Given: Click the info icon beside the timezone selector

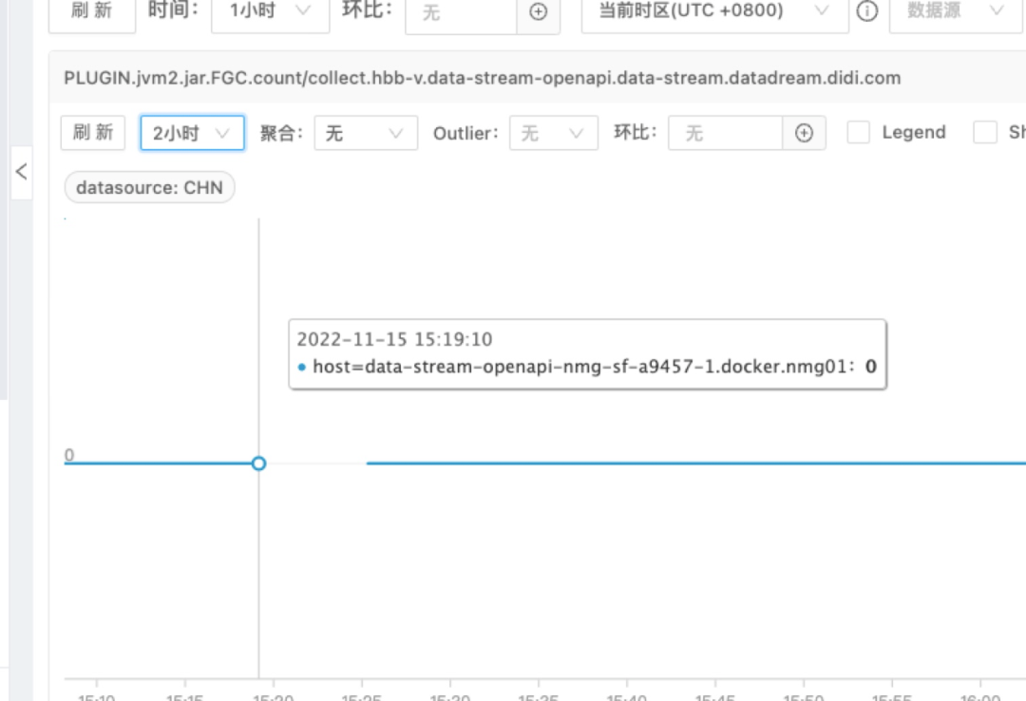Looking at the screenshot, I should click(x=867, y=11).
